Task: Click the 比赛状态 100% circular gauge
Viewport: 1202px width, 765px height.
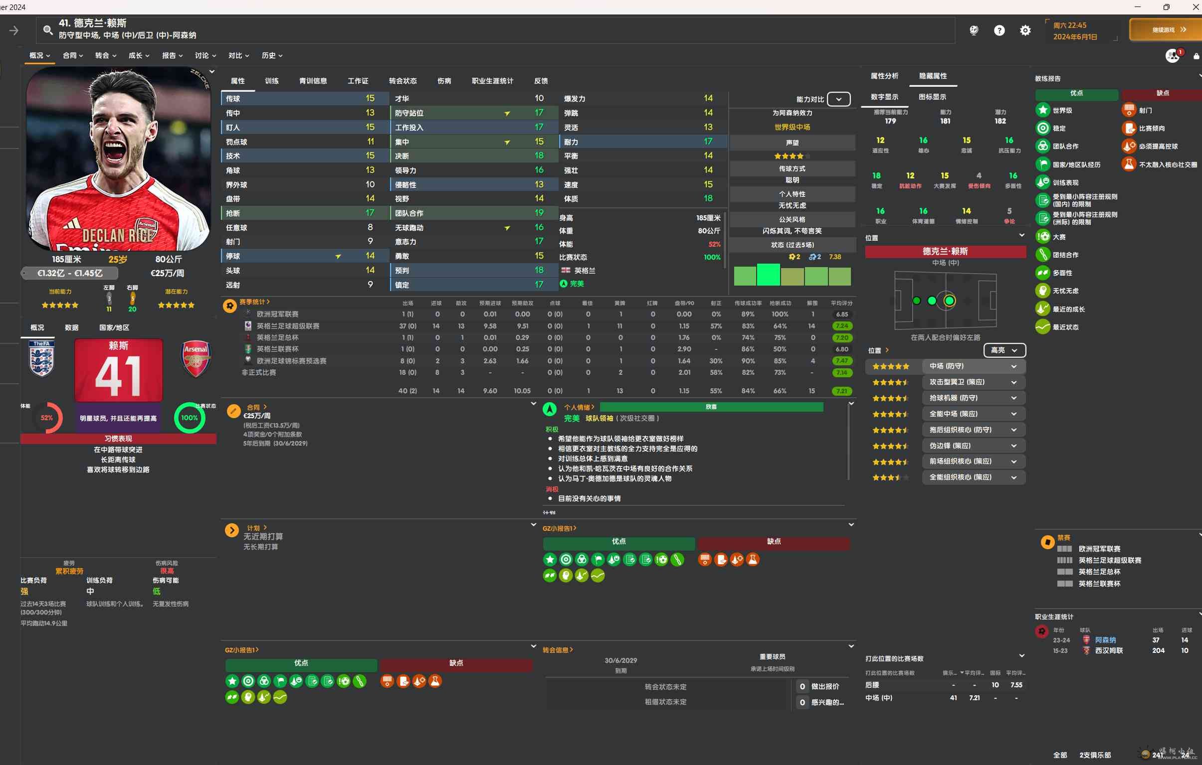Action: click(190, 418)
